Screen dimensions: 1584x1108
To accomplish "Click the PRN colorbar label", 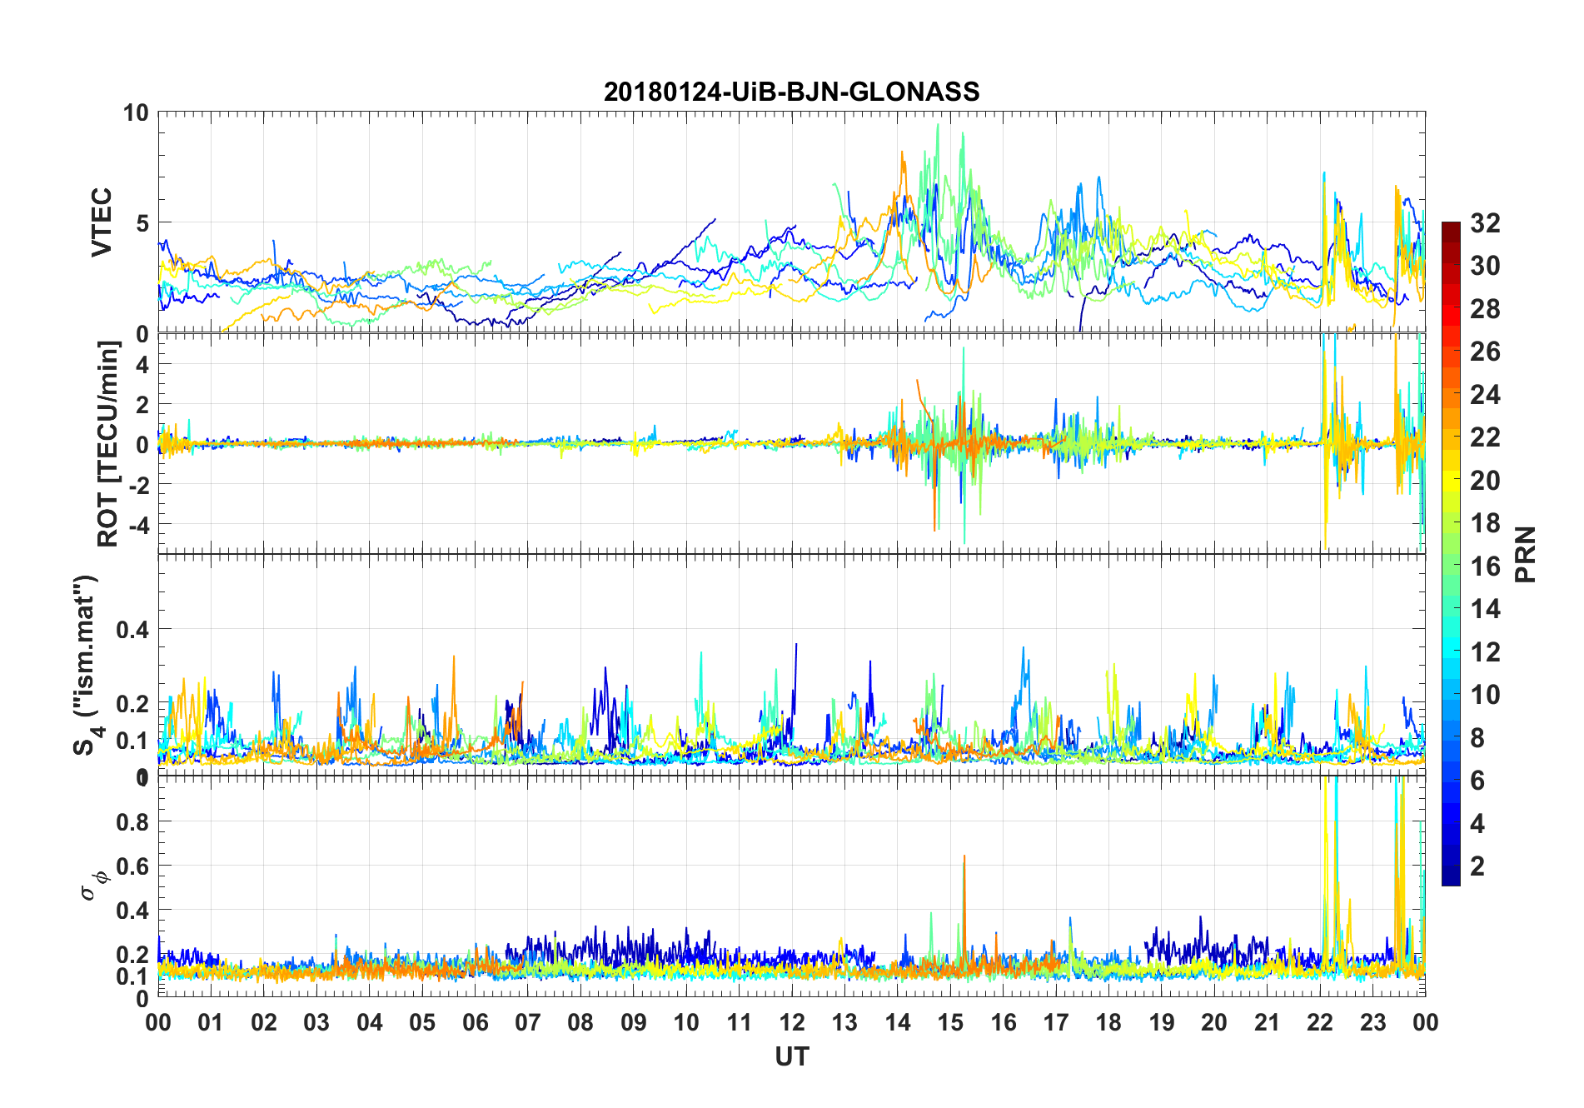I will (x=1526, y=554).
